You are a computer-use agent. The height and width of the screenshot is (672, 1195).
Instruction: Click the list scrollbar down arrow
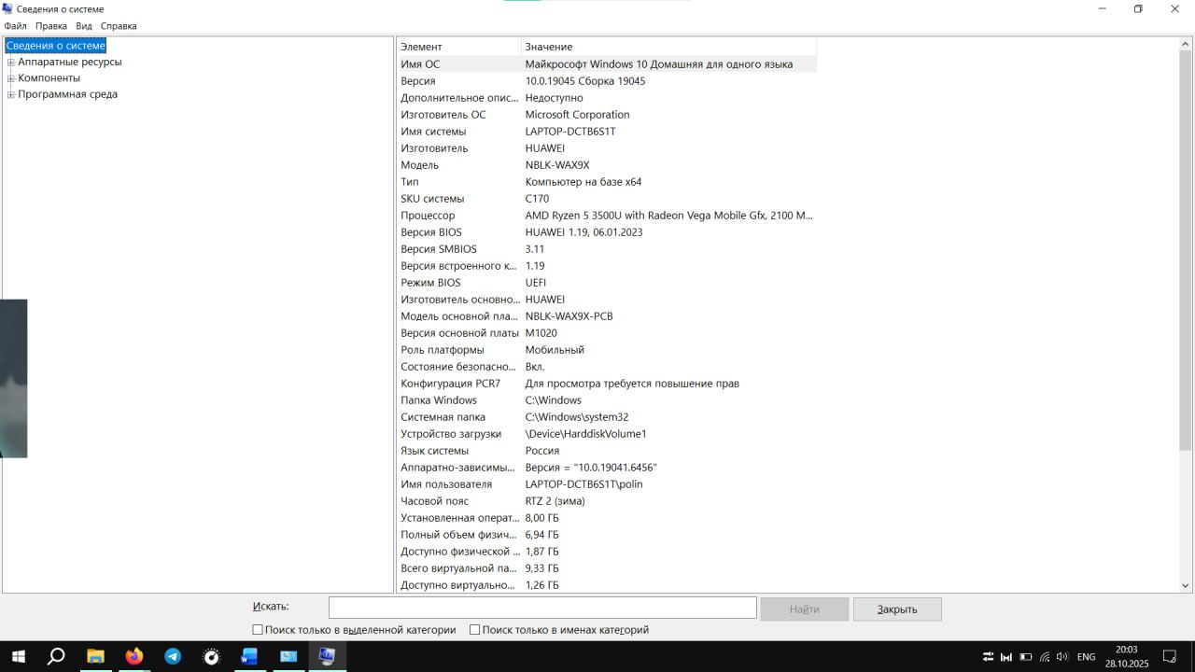pyautogui.click(x=1186, y=585)
